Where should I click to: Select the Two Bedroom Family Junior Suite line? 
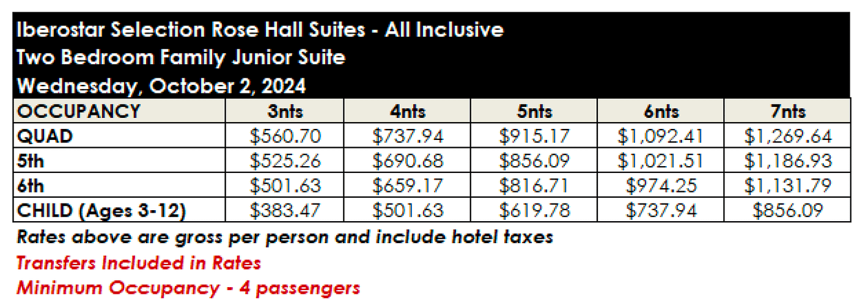pyautogui.click(x=181, y=58)
